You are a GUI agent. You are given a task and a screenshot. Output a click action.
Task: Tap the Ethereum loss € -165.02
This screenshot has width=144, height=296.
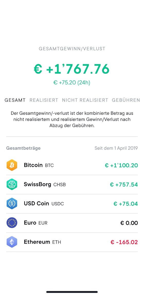pyautogui.click(x=124, y=242)
